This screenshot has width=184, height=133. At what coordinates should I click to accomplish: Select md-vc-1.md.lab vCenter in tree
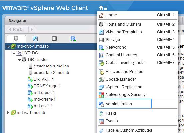pyautogui.click(x=31, y=113)
